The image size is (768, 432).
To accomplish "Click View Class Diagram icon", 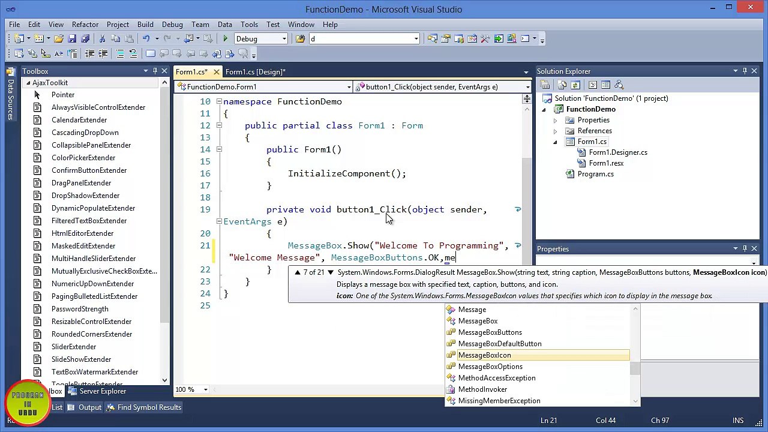I will pyautogui.click(x=620, y=85).
